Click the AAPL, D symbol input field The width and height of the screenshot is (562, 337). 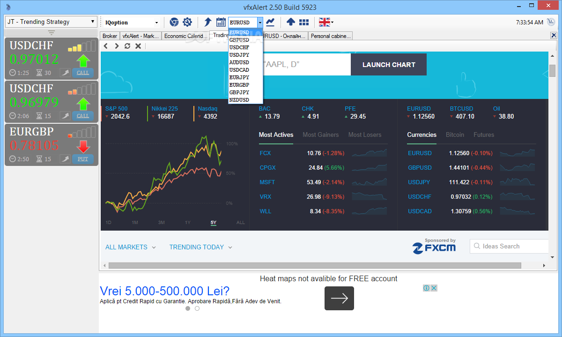click(307, 65)
